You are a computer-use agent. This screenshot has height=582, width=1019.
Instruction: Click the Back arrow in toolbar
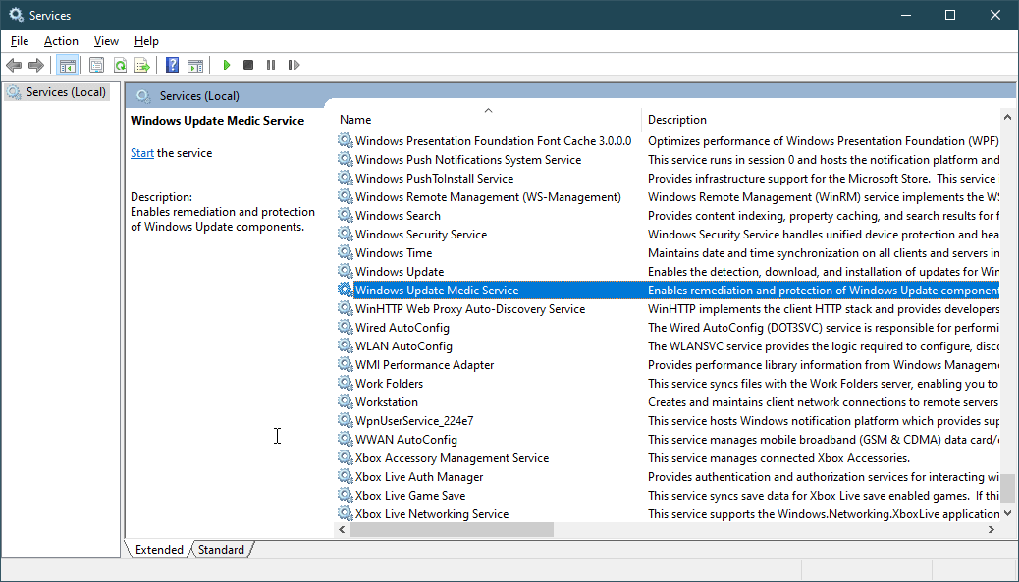14,65
